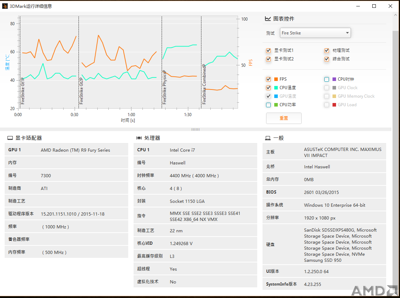The width and height of the screenshot is (400, 298).
Task: Click the 22 nm process value
Action: (176, 231)
